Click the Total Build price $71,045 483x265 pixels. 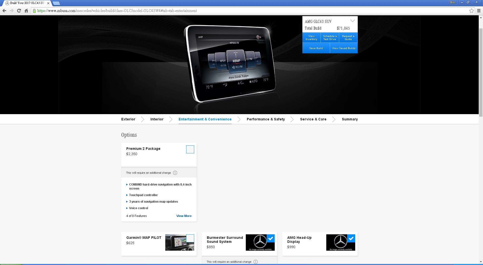343,28
